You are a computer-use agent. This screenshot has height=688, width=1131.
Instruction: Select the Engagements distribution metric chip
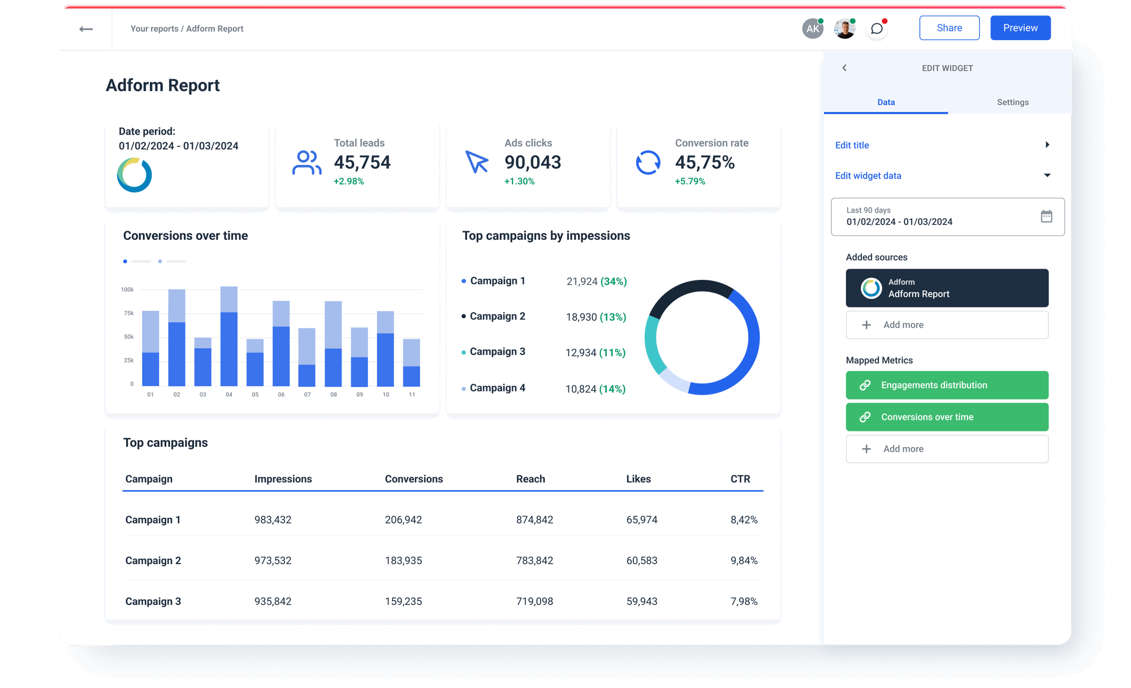947,385
